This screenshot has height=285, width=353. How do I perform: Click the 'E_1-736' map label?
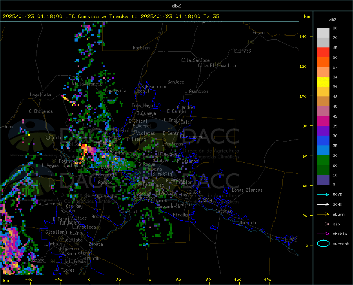tap(242, 51)
